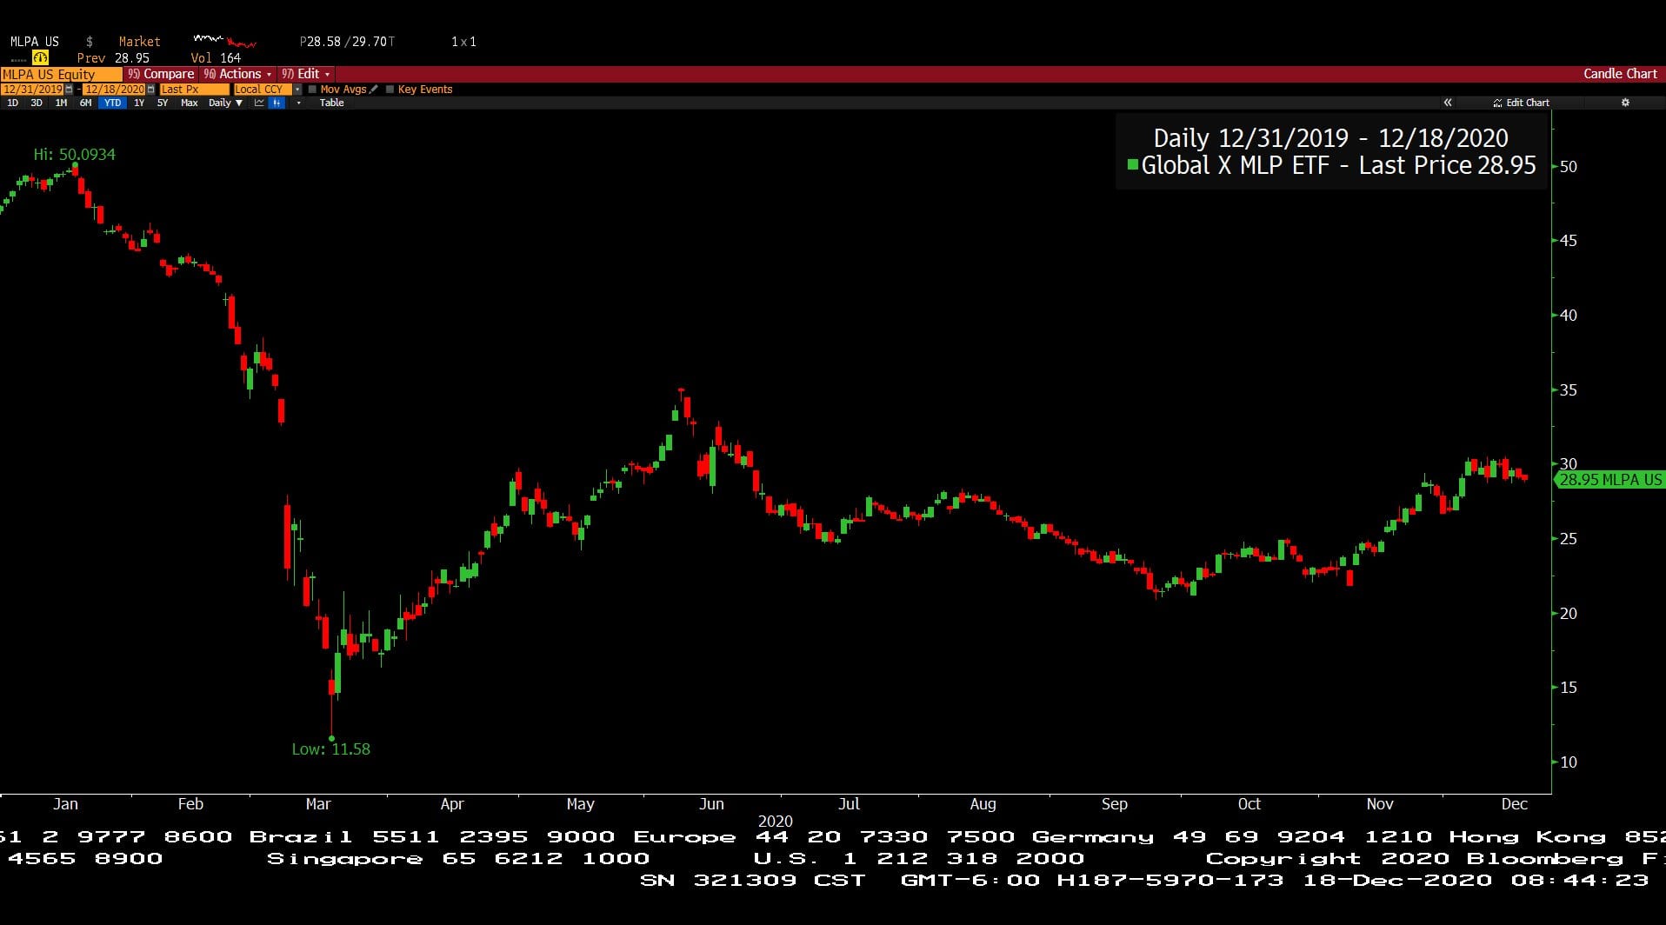The height and width of the screenshot is (925, 1666).
Task: Open the Daily periodicity dropdown
Action: (225, 103)
